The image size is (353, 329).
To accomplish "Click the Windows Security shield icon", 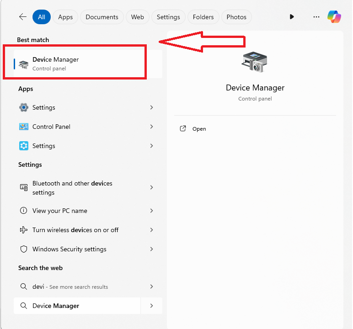I will [24, 249].
